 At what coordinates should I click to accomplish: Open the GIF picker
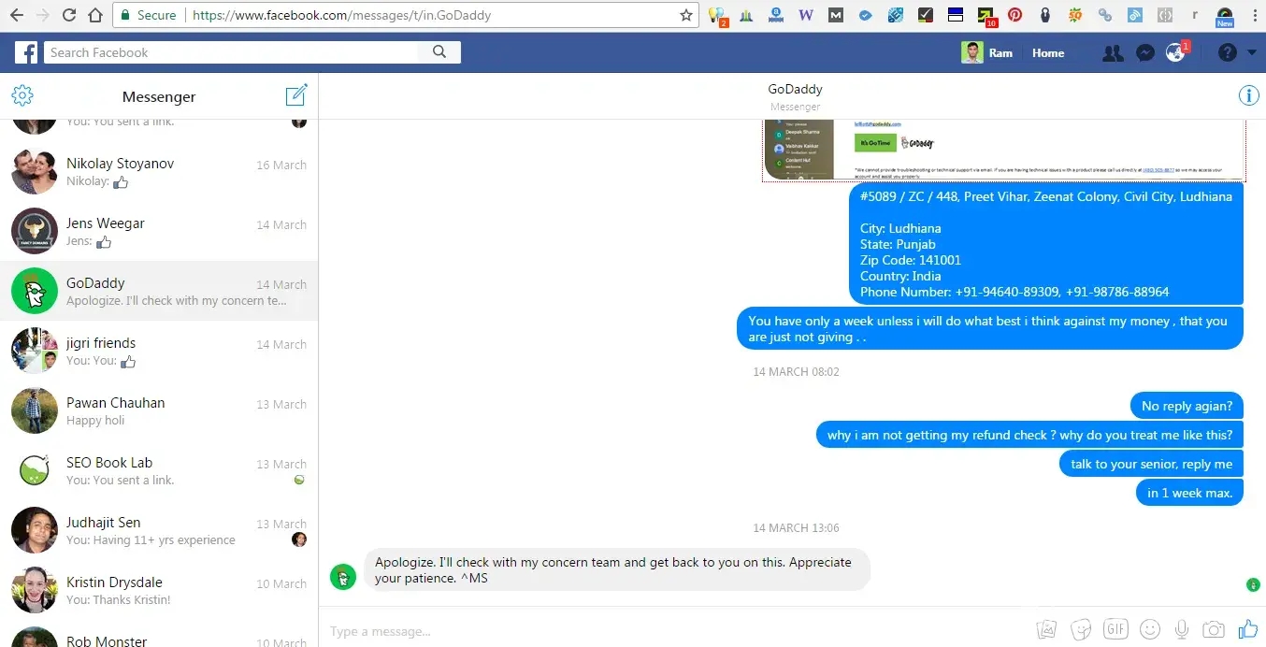click(1115, 629)
